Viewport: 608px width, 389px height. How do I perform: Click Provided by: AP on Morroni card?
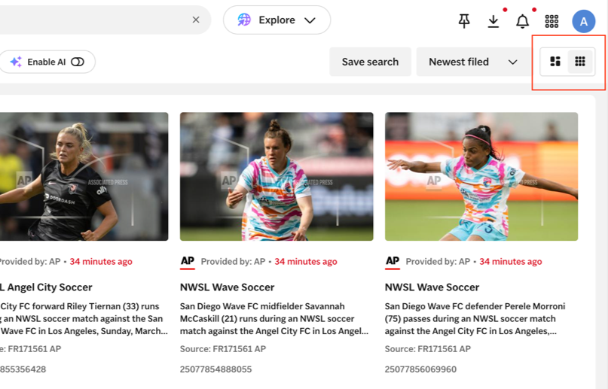click(438, 262)
